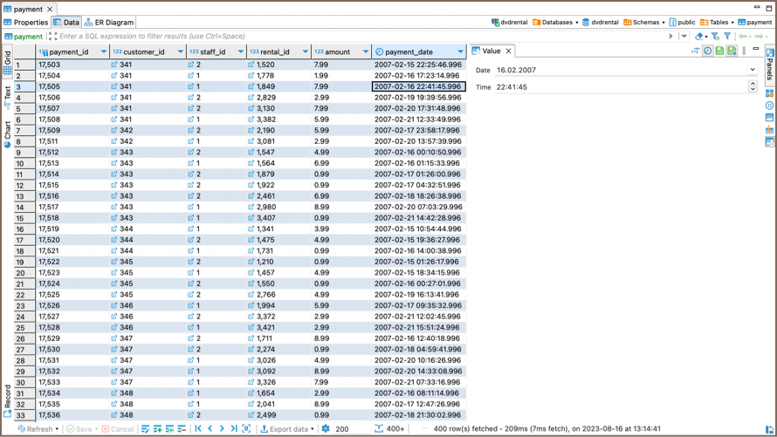Expand the Date field dropdown
777x437 pixels.
753,70
